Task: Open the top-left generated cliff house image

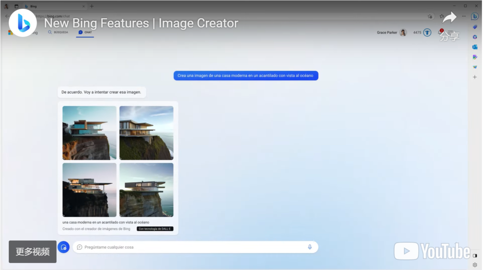Action: tap(89, 133)
